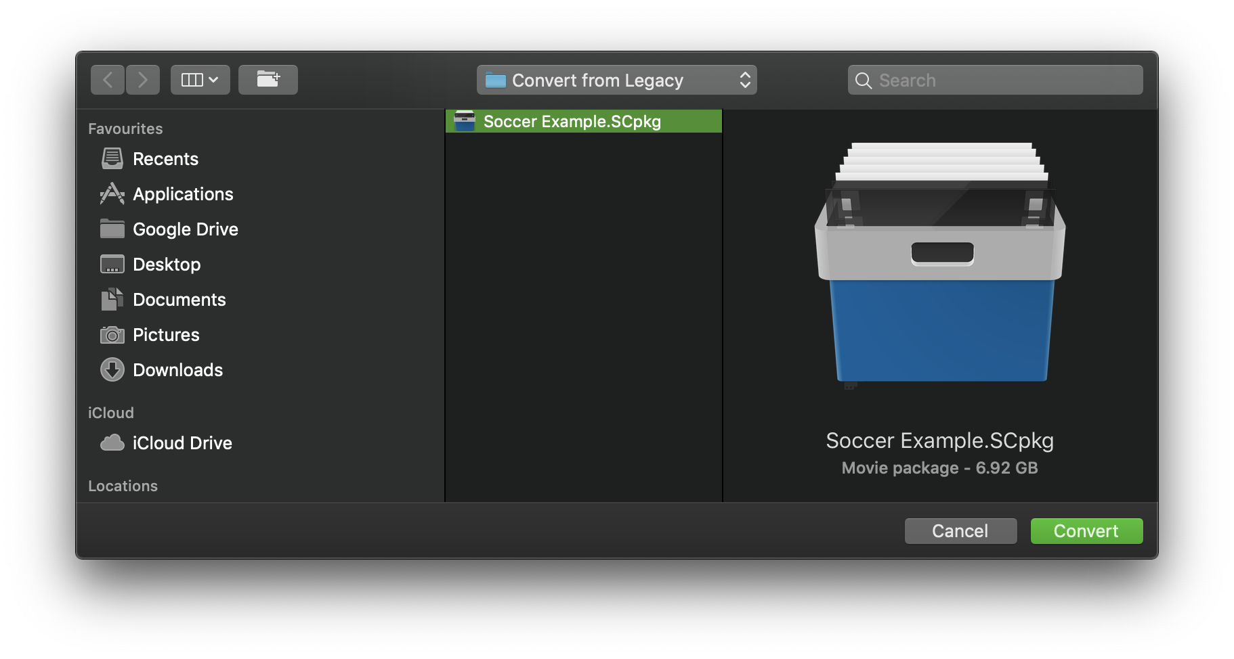Click the search magnifying glass icon

click(863, 80)
